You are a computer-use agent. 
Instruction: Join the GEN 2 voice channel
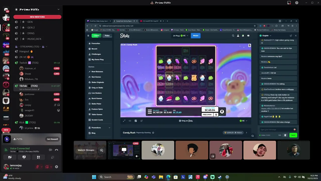[x=37, y=28]
